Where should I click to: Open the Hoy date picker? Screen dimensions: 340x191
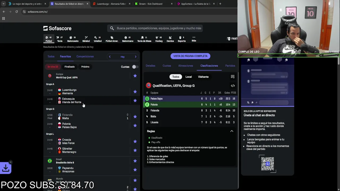(x=122, y=57)
